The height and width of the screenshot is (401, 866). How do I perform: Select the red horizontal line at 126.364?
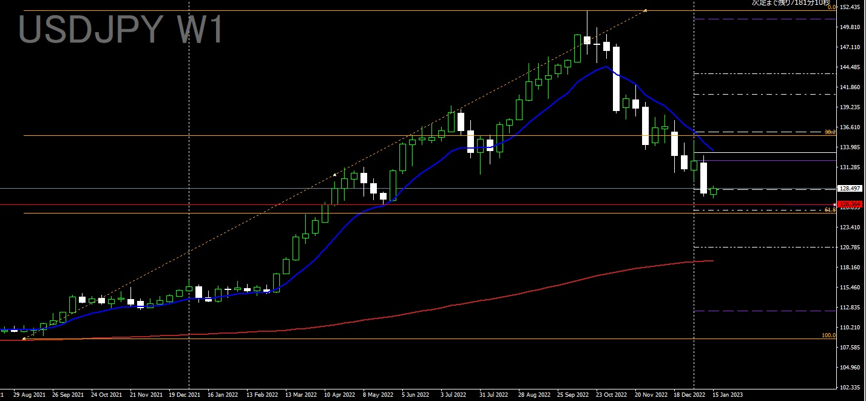[x=418, y=204]
